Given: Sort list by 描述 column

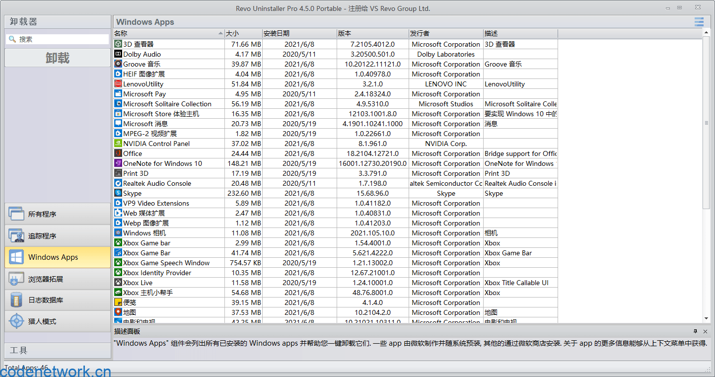Looking at the screenshot, I should pos(520,33).
